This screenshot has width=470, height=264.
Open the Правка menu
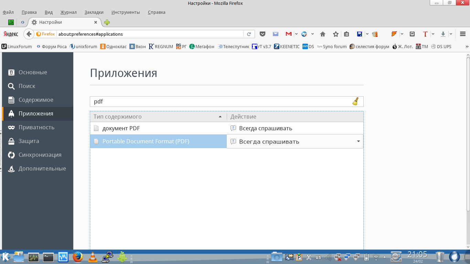pyautogui.click(x=29, y=12)
